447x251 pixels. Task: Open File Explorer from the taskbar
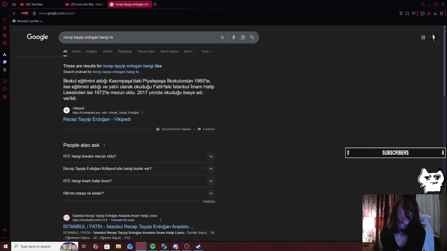(x=118, y=246)
